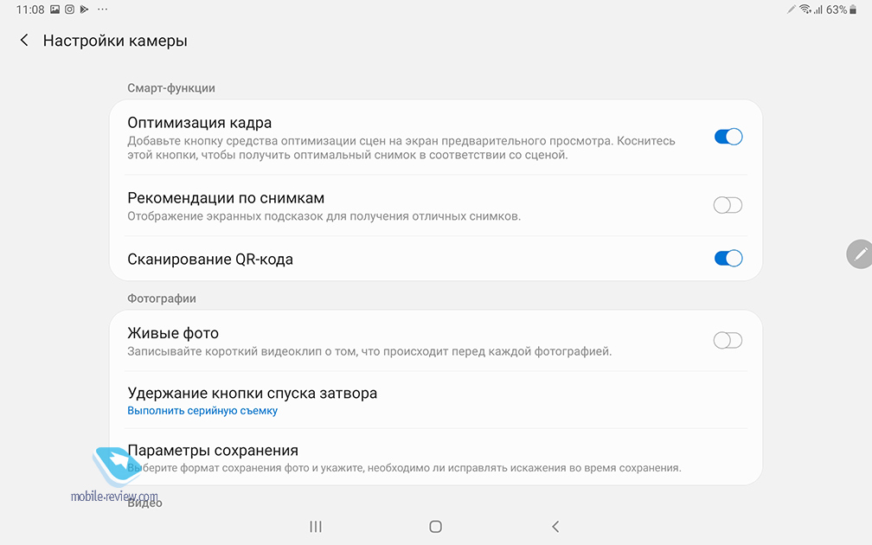This screenshot has height=545, width=872.
Task: Tap the battery icon in status bar
Action: click(853, 10)
